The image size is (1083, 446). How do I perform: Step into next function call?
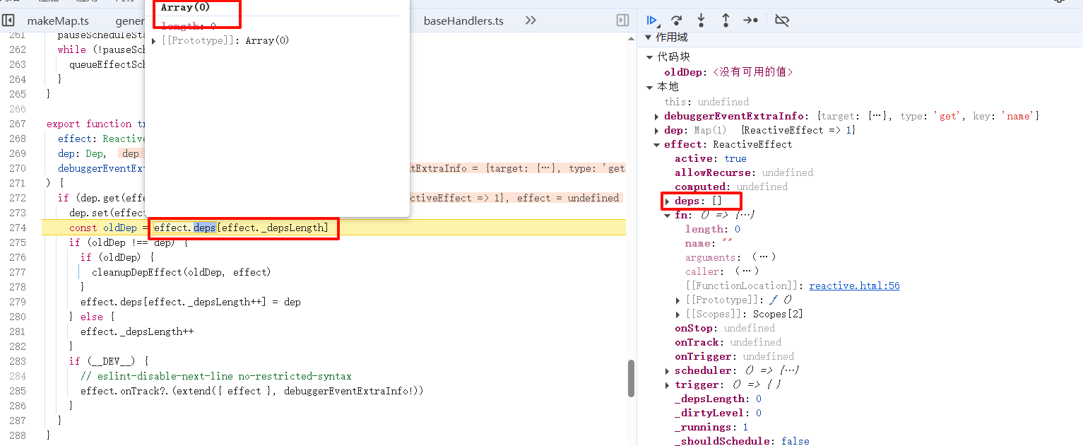click(701, 20)
